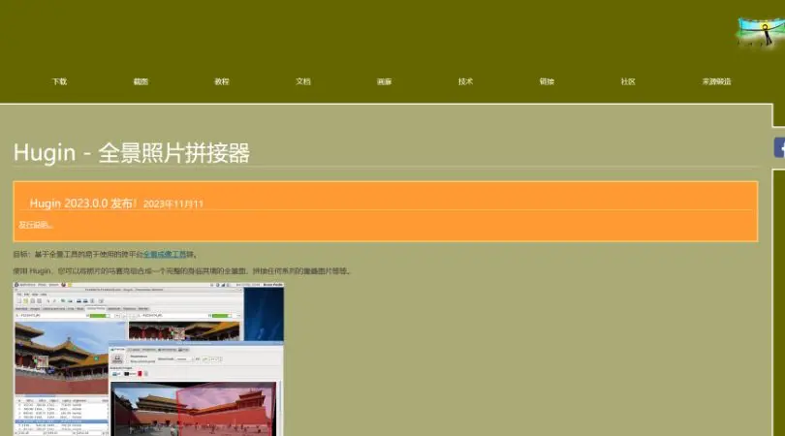Click the release date '2023年11月11' text
785x436 pixels.
[x=173, y=204]
